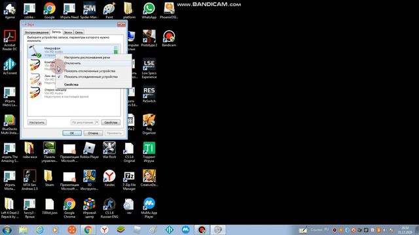
Task: Open the По умолчанию dropdown arrow
Action: (97, 123)
